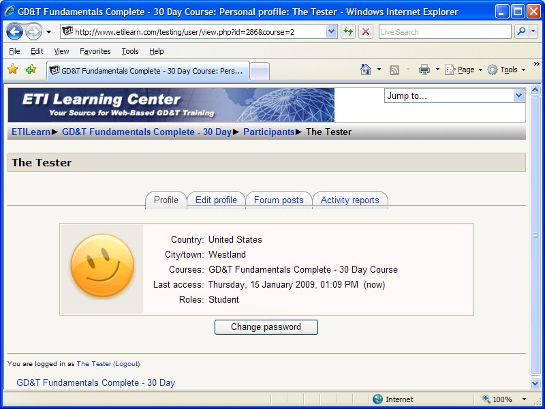Viewport: 545px width, 409px height.
Task: Click The Tester link in the footer
Action: coord(94,364)
